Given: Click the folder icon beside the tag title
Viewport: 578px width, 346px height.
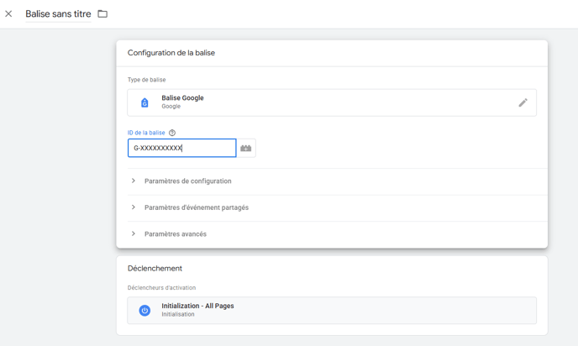Looking at the screenshot, I should coord(102,14).
